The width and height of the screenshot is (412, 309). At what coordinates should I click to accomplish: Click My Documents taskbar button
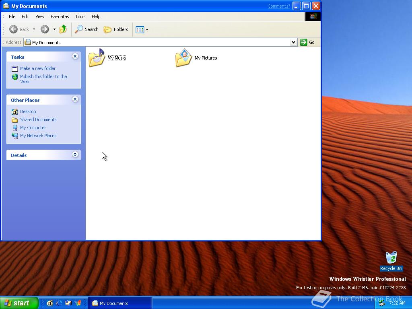pyautogui.click(x=119, y=303)
